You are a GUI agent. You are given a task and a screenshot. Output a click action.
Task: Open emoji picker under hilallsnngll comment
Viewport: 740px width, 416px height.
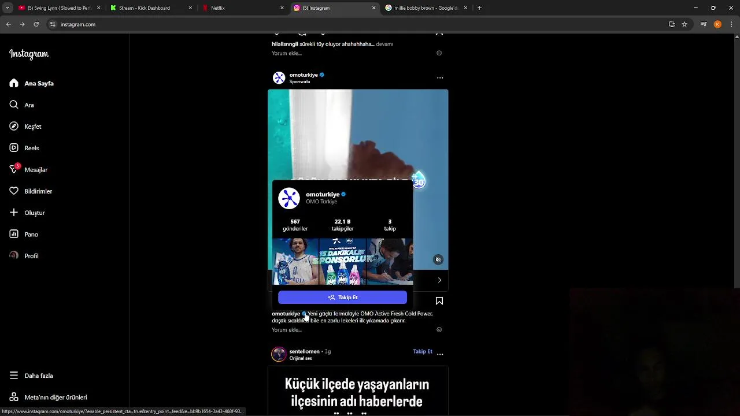click(x=439, y=53)
